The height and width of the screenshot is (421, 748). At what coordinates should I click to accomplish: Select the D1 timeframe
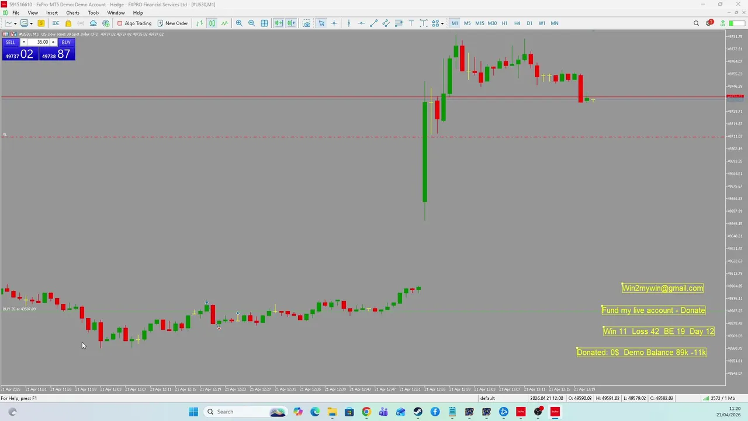click(x=529, y=23)
